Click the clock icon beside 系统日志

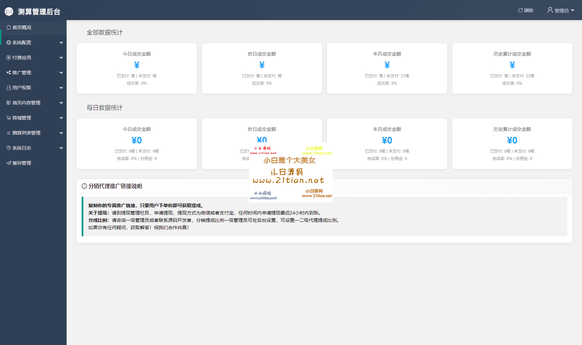tap(9, 148)
